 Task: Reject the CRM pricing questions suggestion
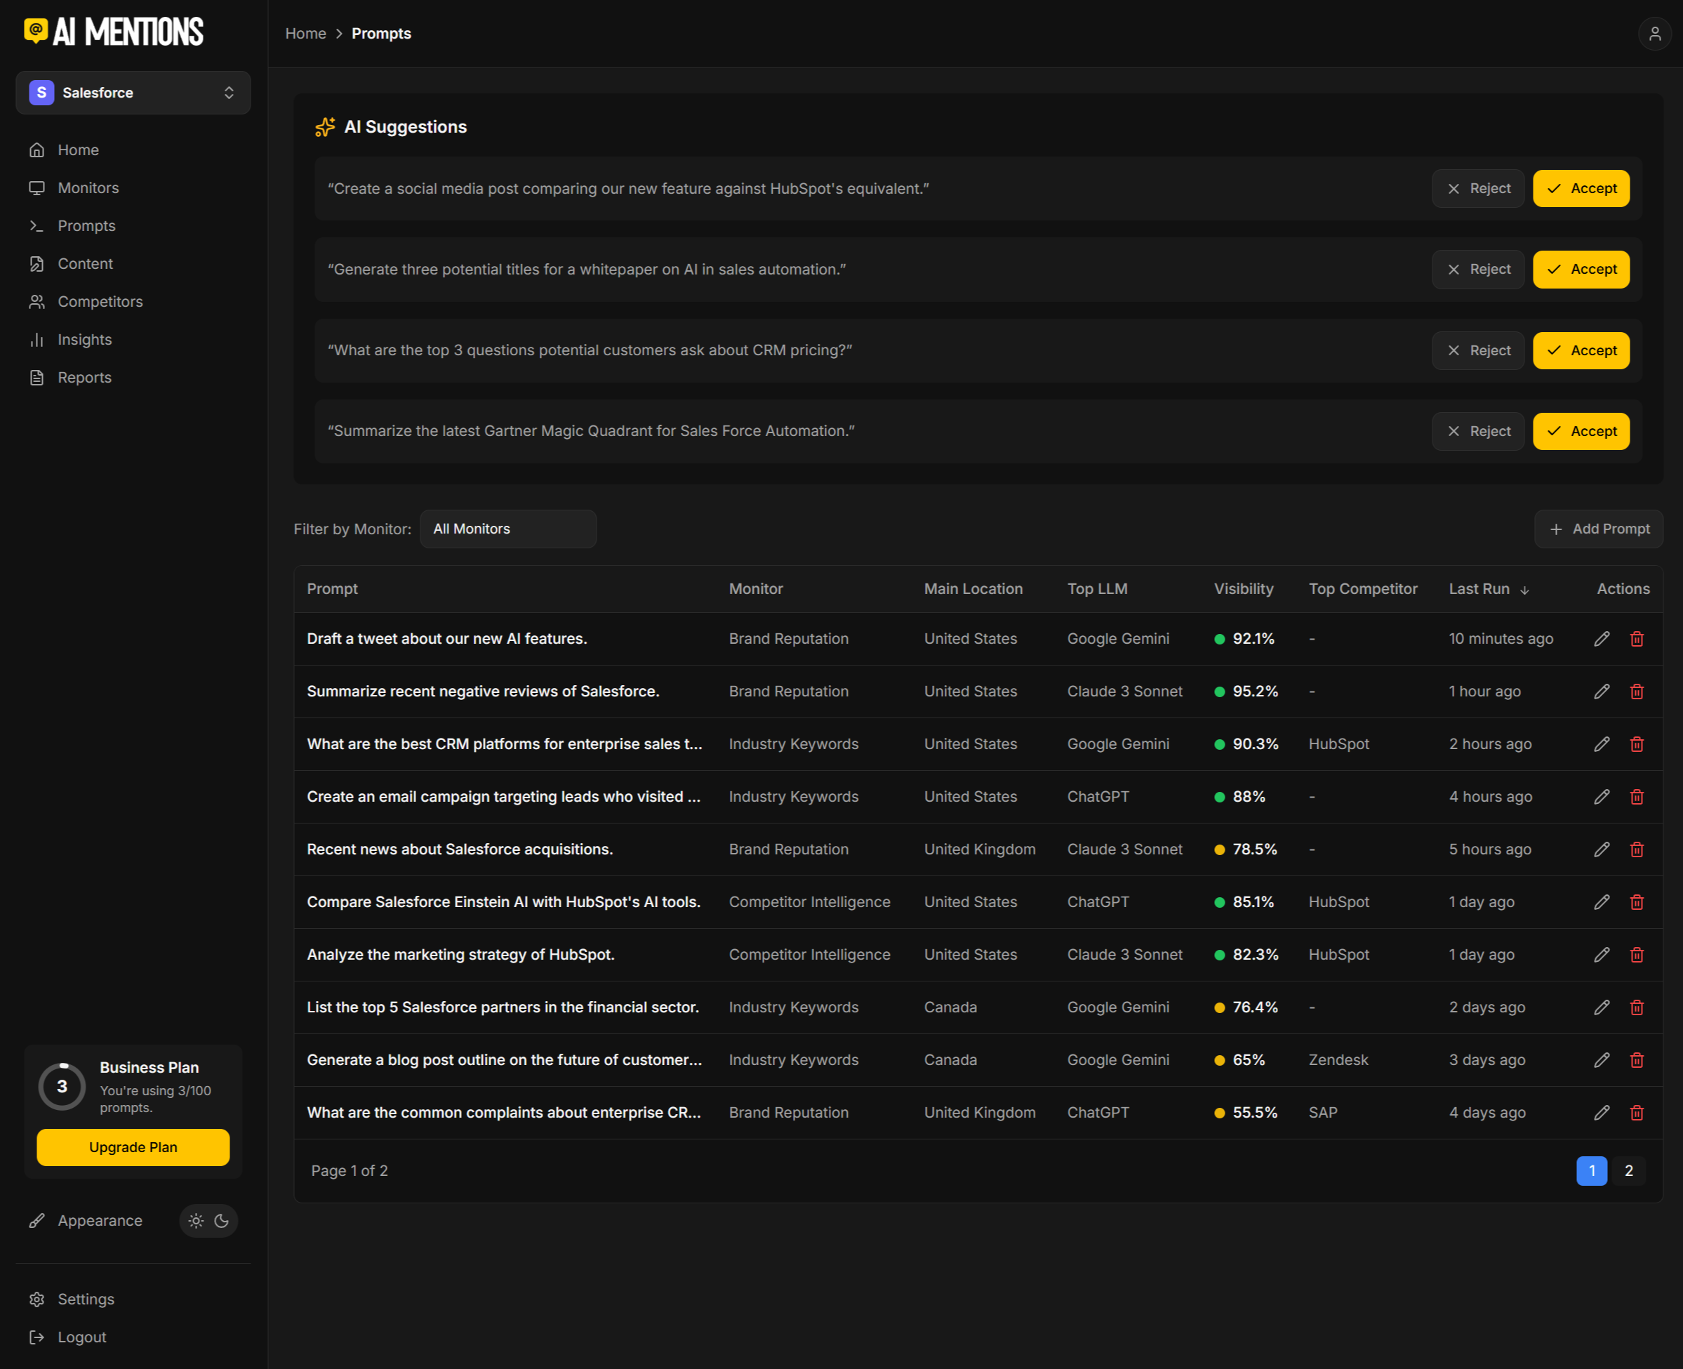[1478, 350]
